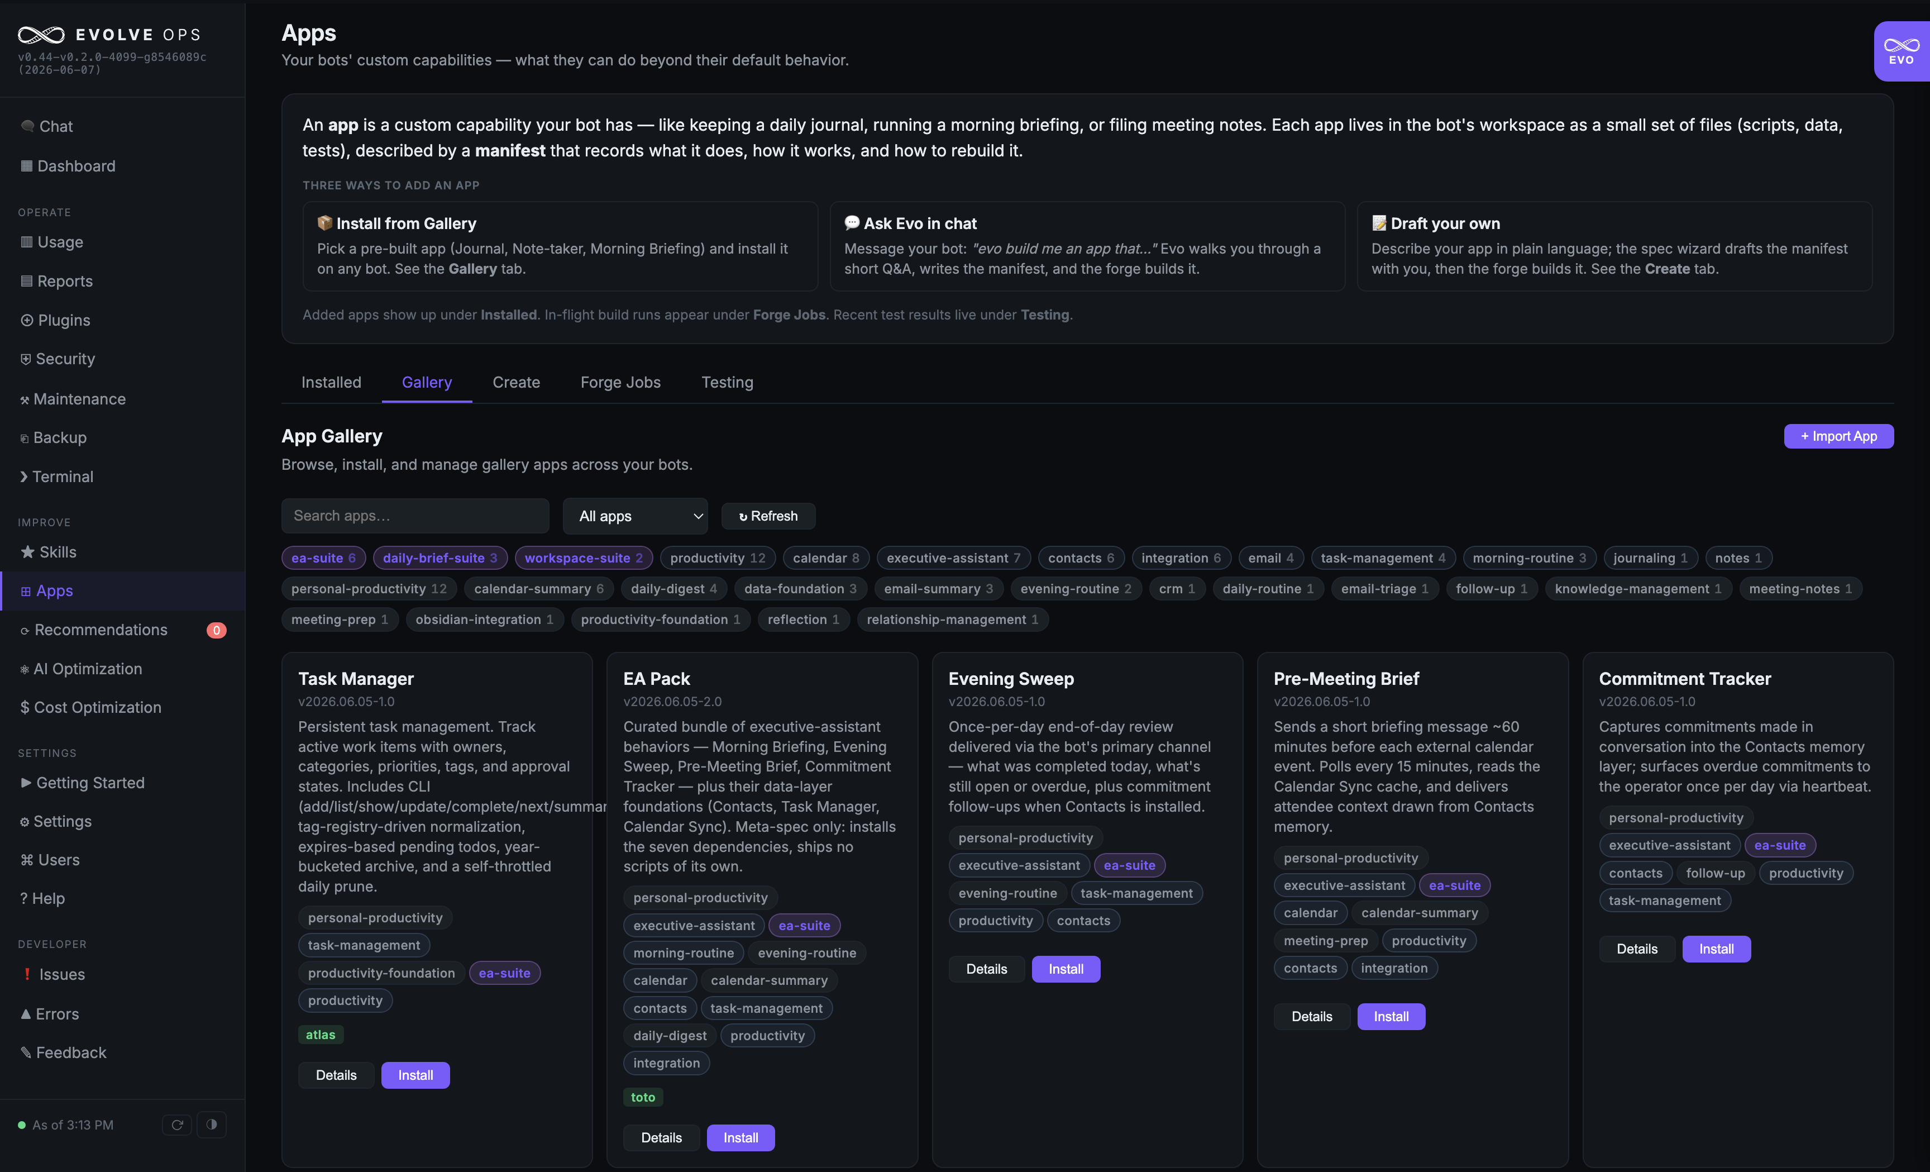
Task: Open Backup sidebar icon
Action: pos(25,438)
